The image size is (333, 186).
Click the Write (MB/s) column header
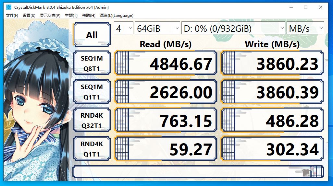272,44
